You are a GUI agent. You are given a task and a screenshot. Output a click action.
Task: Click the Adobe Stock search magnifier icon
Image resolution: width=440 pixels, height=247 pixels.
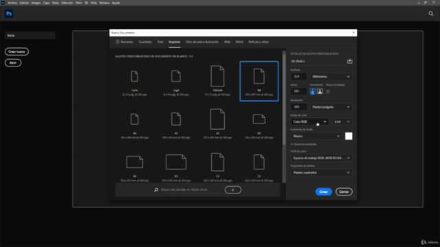(x=156, y=190)
